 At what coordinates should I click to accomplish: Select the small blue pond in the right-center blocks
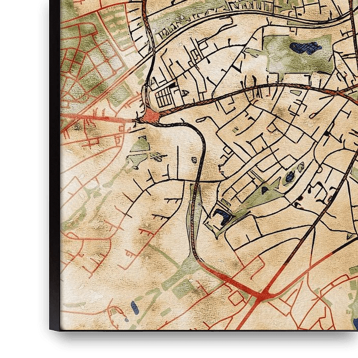[x=290, y=177]
